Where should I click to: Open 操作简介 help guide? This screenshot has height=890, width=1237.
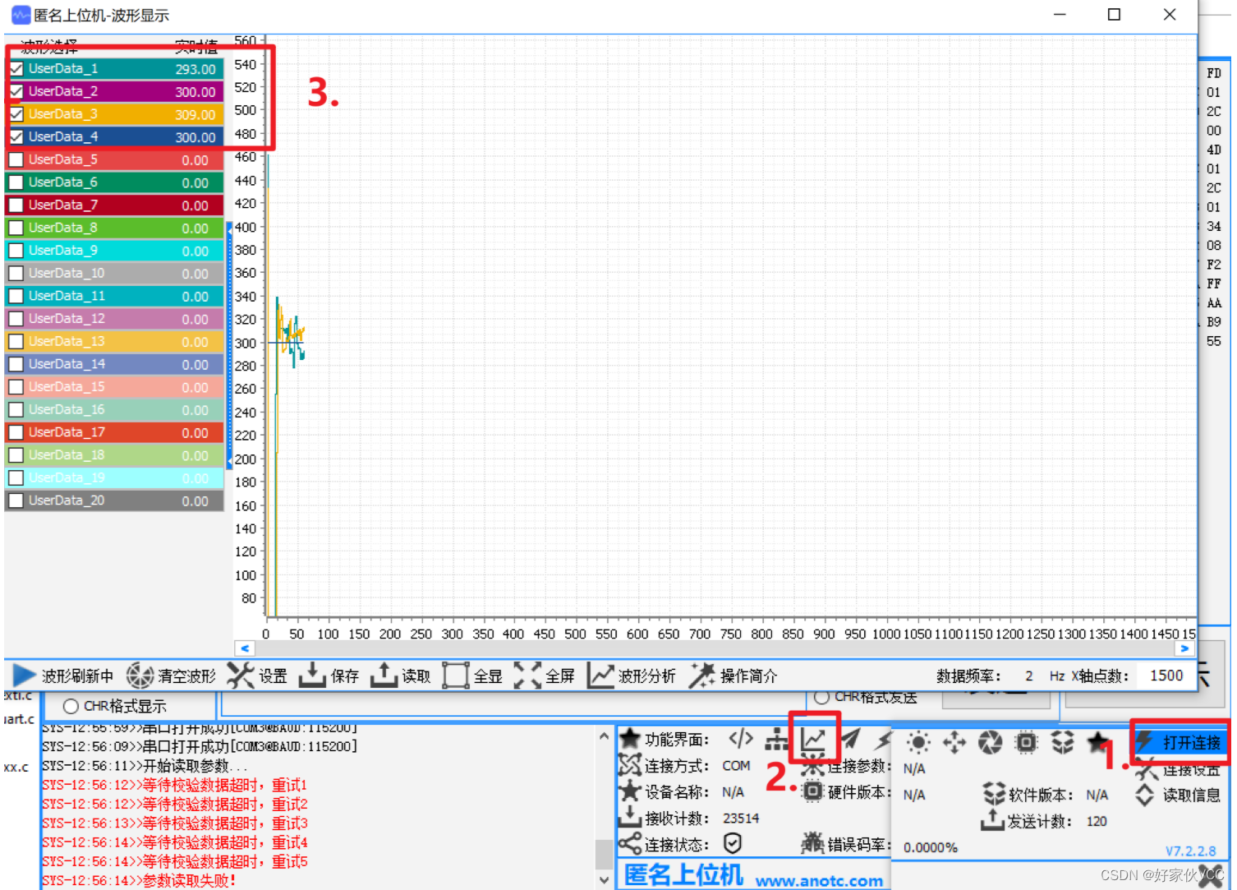click(x=733, y=676)
